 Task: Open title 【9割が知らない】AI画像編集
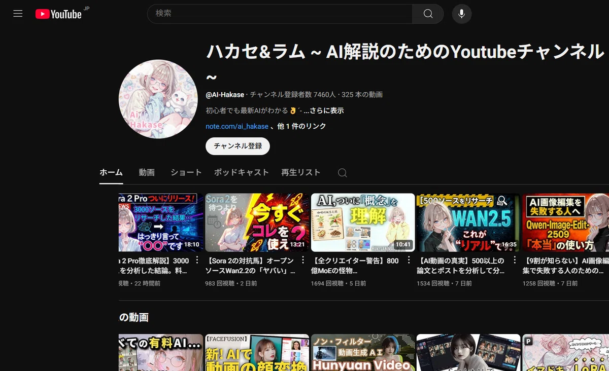click(x=565, y=266)
